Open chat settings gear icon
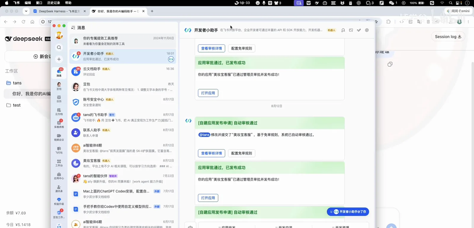The image size is (474, 228). (x=367, y=30)
